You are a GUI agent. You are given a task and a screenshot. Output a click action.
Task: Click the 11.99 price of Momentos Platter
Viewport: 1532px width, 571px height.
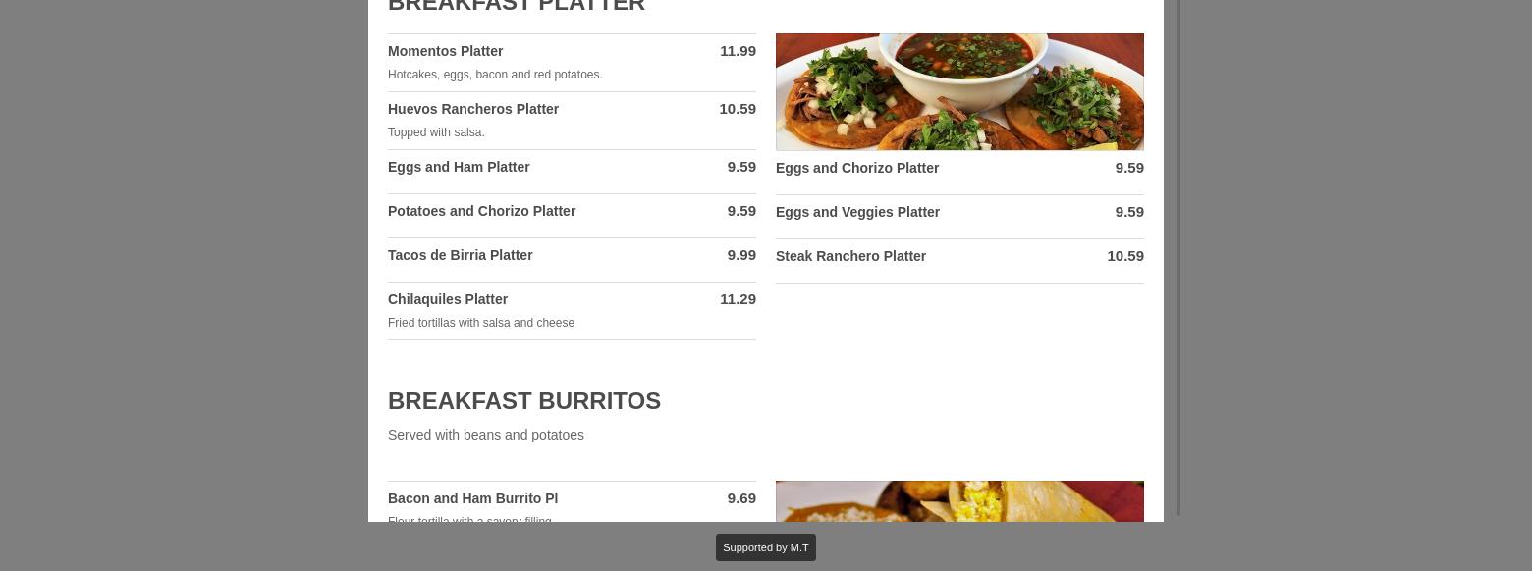[x=738, y=51]
